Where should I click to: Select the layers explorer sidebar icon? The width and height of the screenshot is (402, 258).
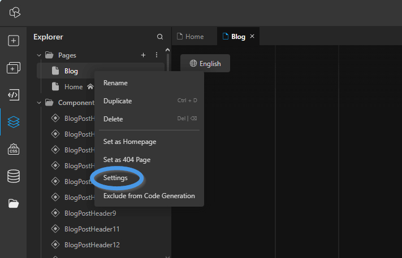(14, 122)
